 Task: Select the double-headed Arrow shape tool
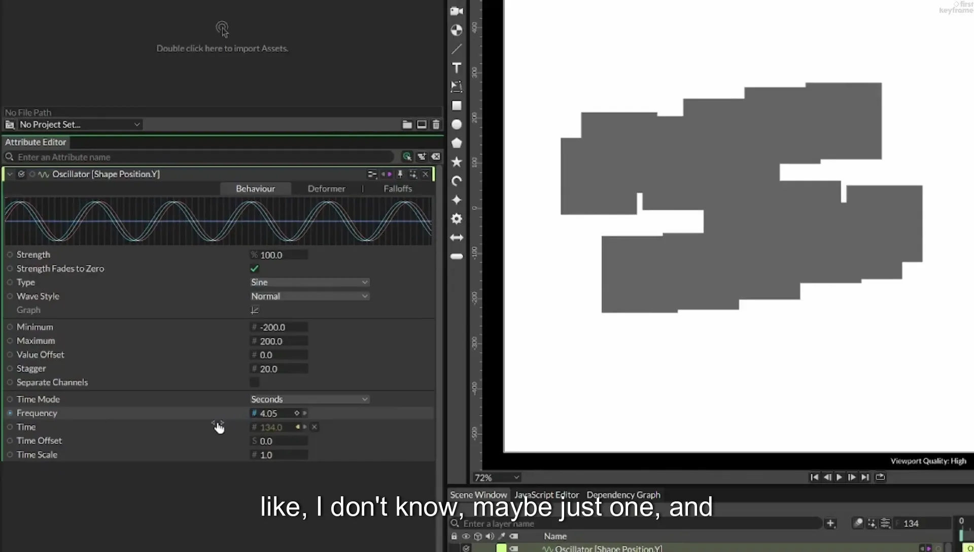[x=457, y=237]
